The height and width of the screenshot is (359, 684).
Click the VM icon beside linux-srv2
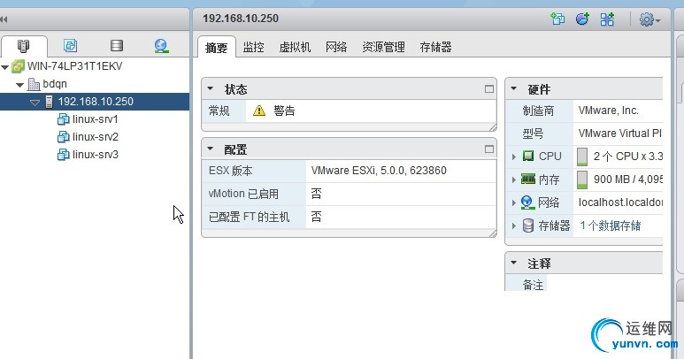63,137
